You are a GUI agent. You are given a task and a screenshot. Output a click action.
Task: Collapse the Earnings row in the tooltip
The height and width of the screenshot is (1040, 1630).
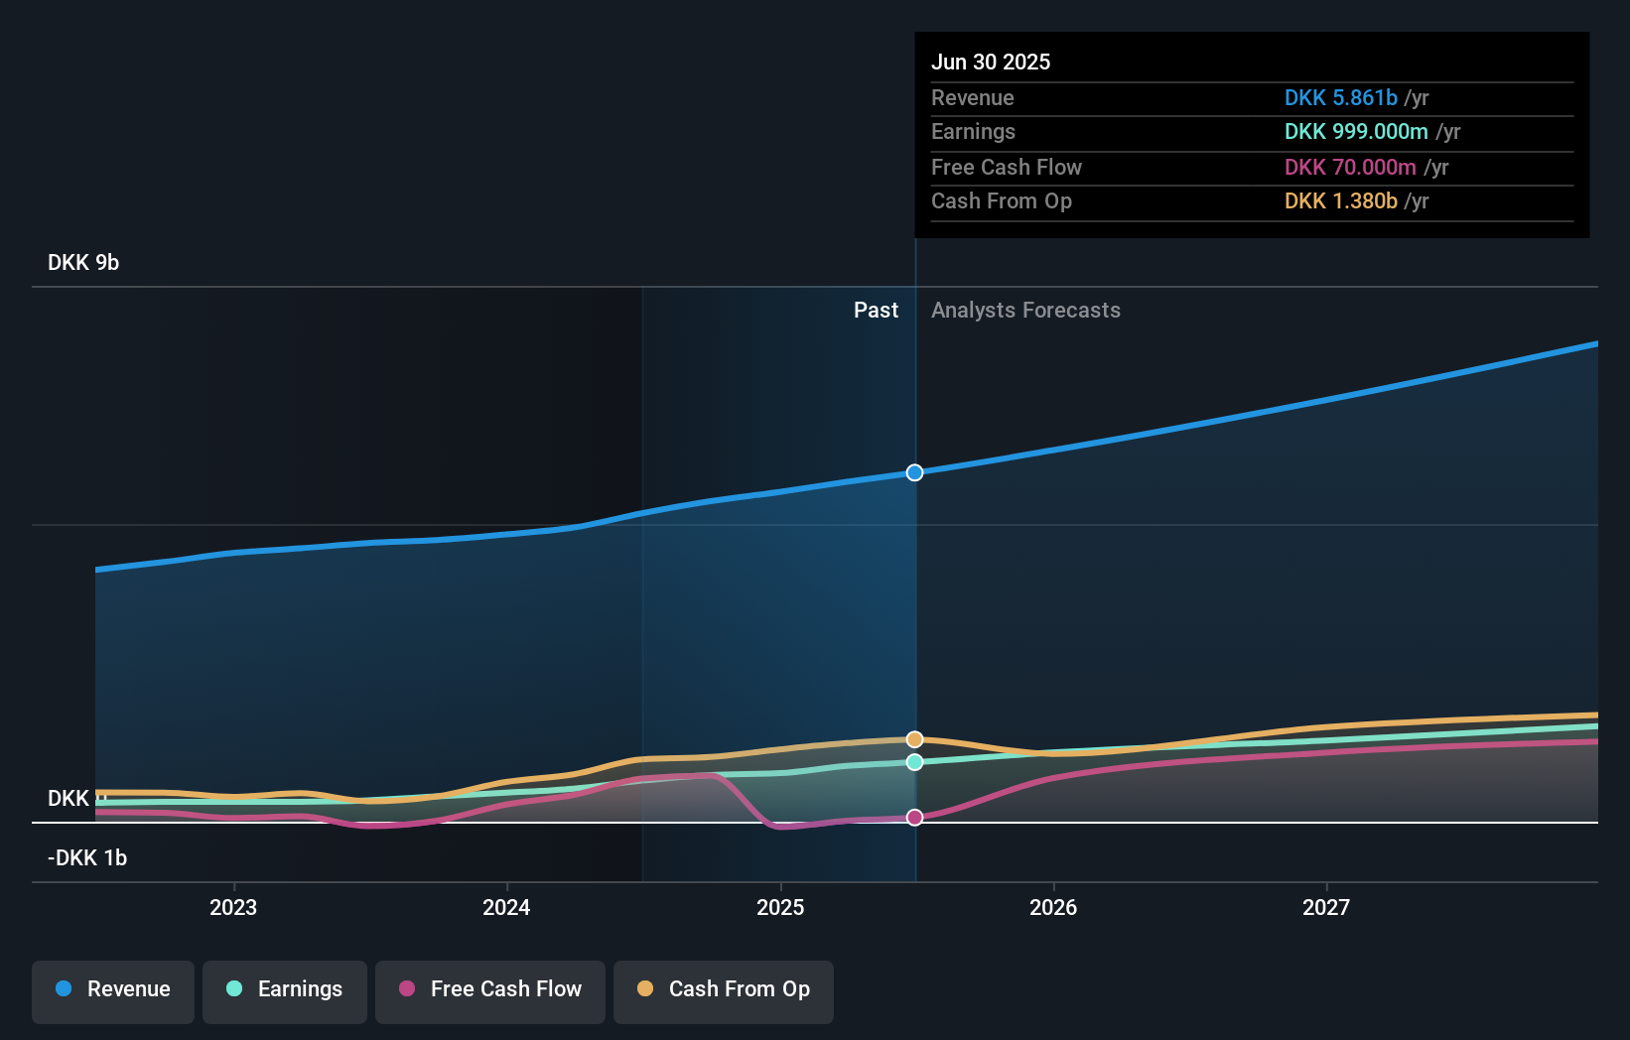point(974,131)
